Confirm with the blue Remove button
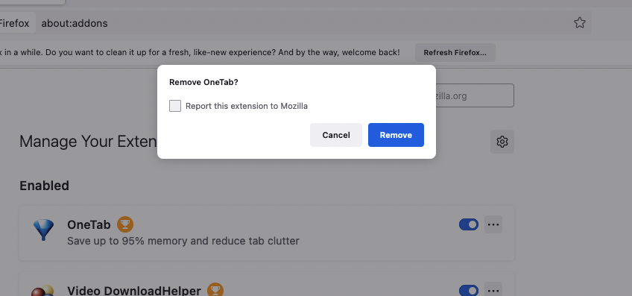The image size is (632, 296). [396, 135]
